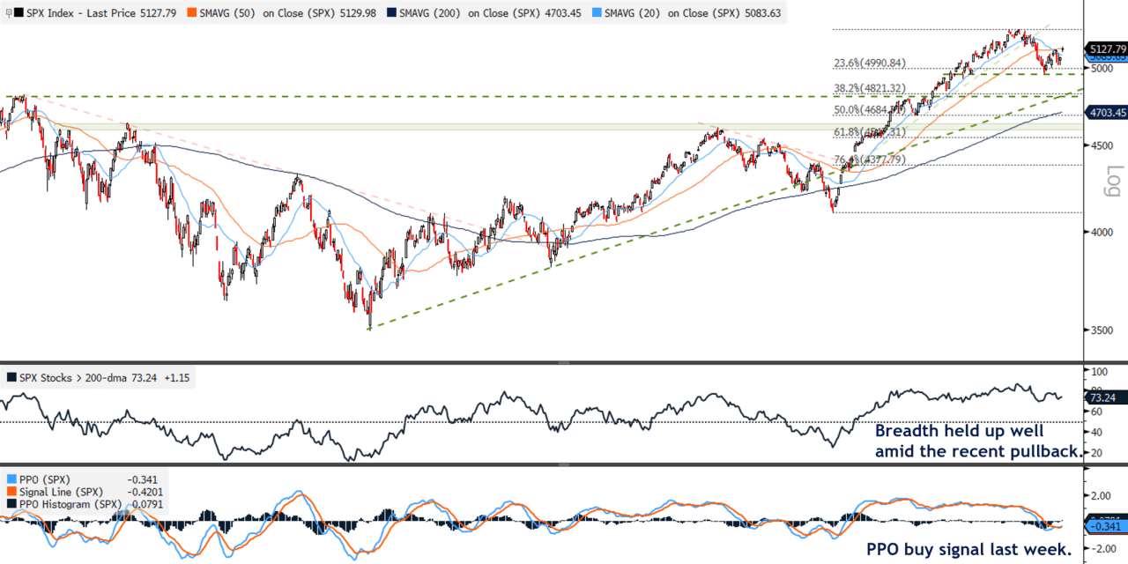Click the pushpin icon beside the SPX Index legend
Image resolution: width=1128 pixels, height=564 pixels.
10,12
